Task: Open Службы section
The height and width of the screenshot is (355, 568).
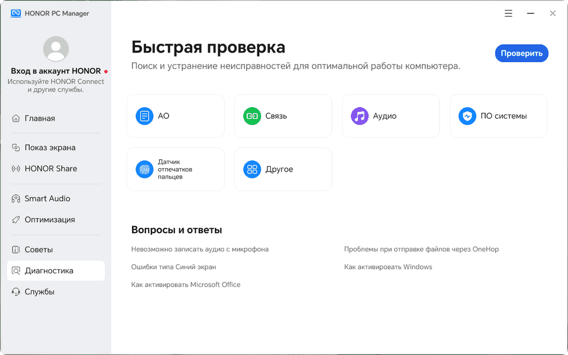Action: tap(56, 292)
